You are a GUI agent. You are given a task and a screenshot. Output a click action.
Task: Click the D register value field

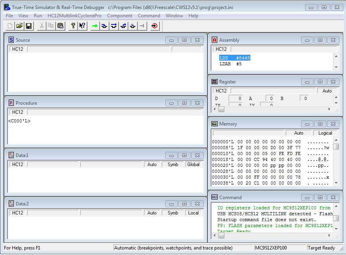click(x=236, y=98)
